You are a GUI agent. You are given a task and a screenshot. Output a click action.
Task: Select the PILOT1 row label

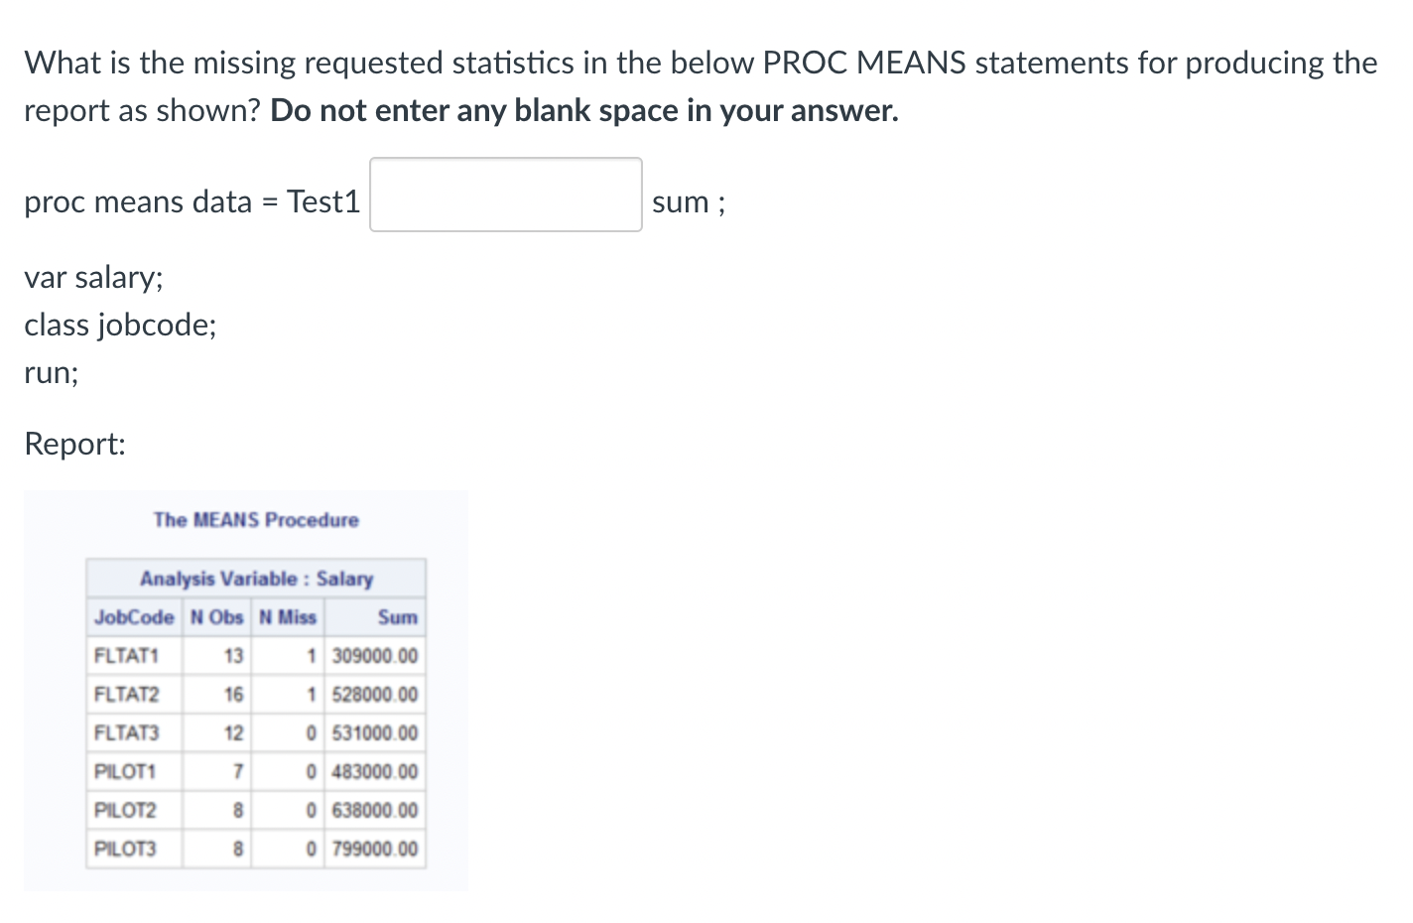tap(125, 772)
